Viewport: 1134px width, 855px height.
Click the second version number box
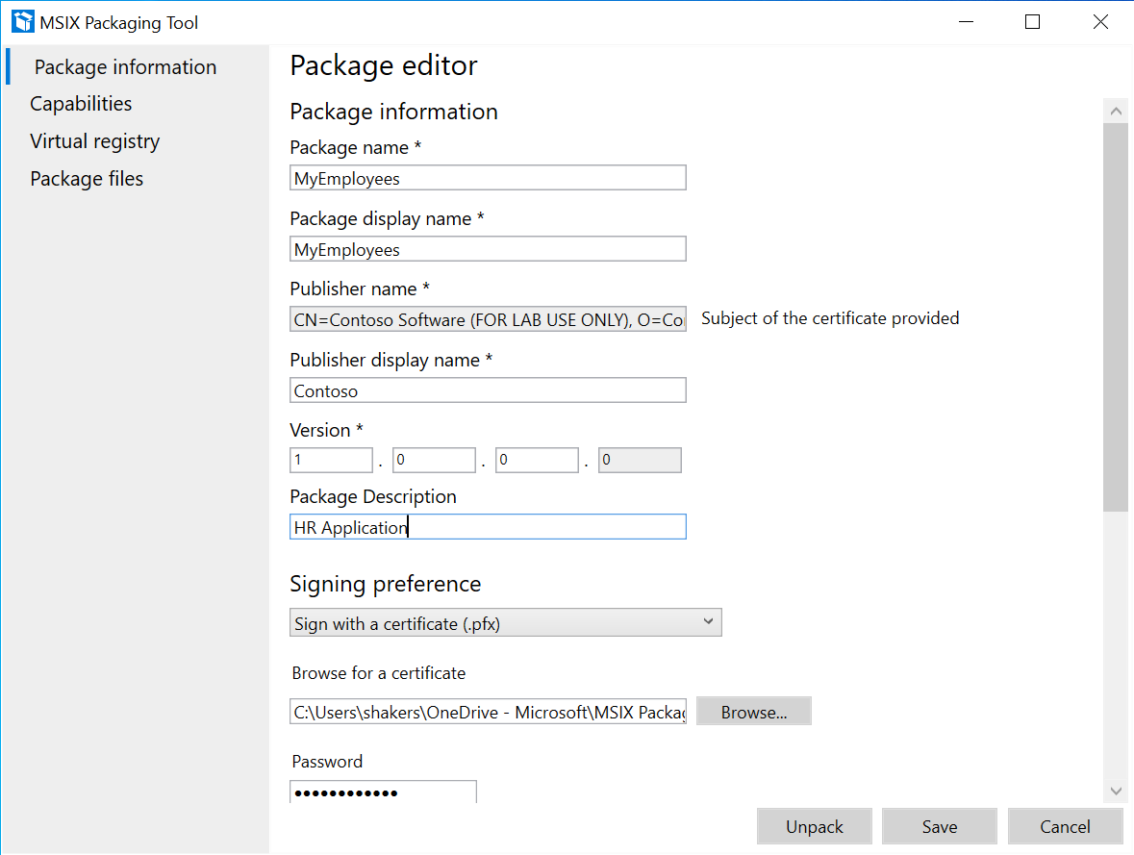[434, 460]
